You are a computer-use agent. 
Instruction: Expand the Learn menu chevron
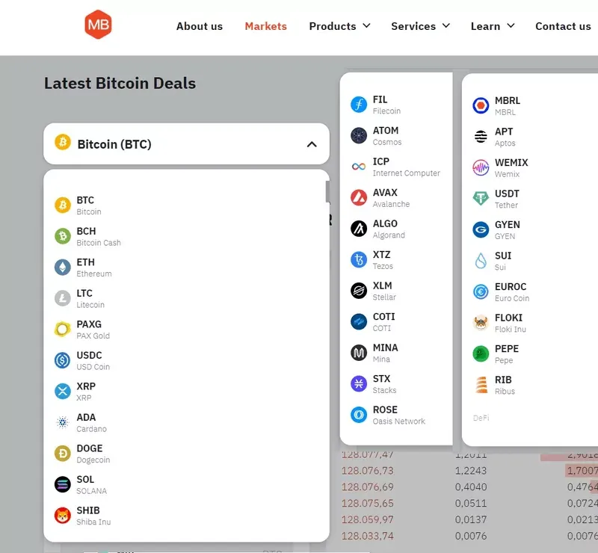pyautogui.click(x=511, y=25)
